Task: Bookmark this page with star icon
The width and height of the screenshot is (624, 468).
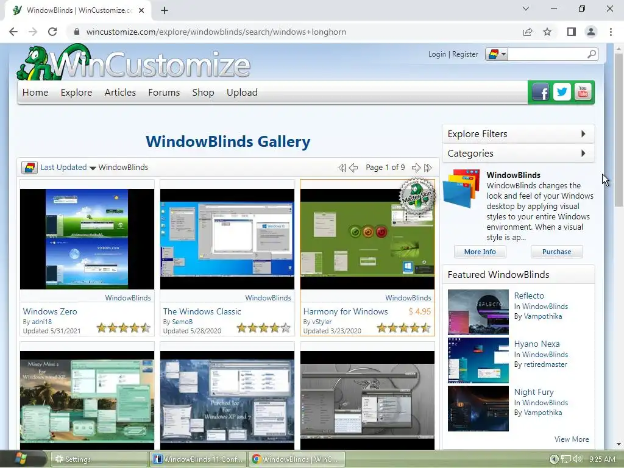Action: point(547,32)
